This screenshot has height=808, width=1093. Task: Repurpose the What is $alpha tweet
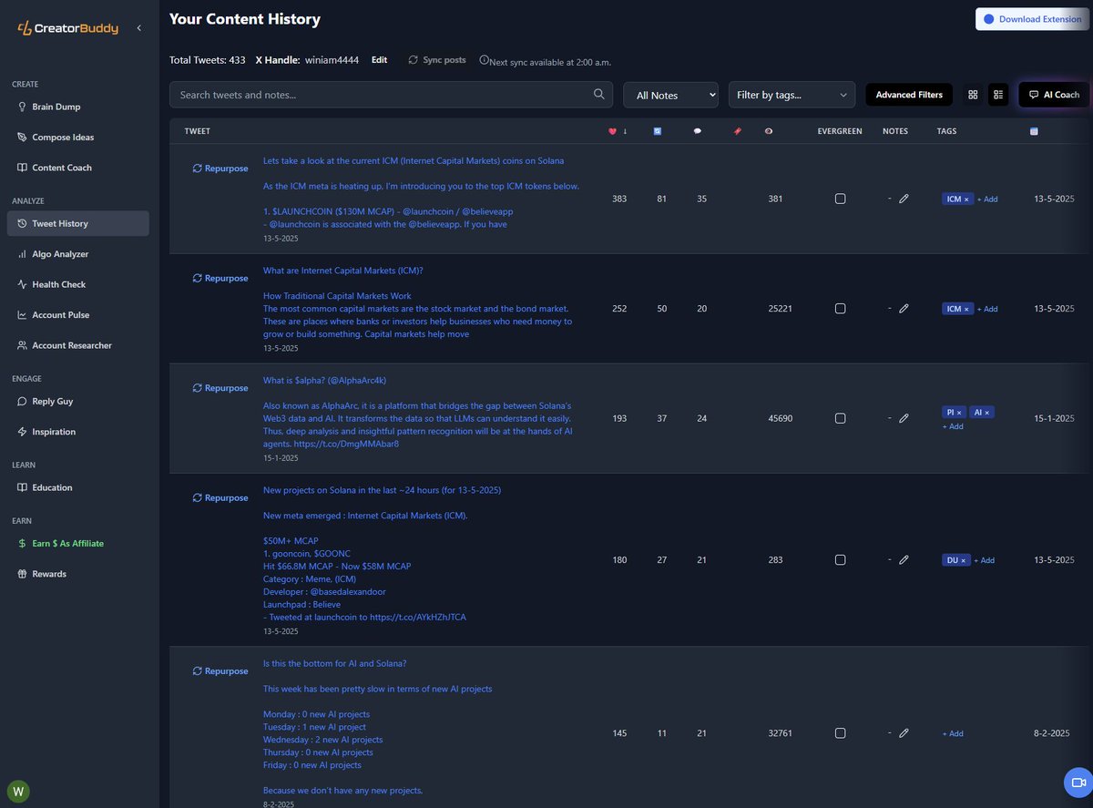coord(220,388)
